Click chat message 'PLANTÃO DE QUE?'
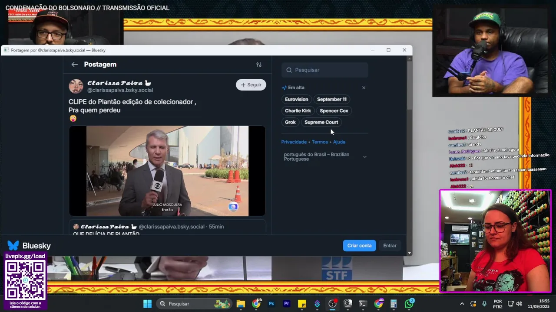The image size is (556, 312). 486,130
